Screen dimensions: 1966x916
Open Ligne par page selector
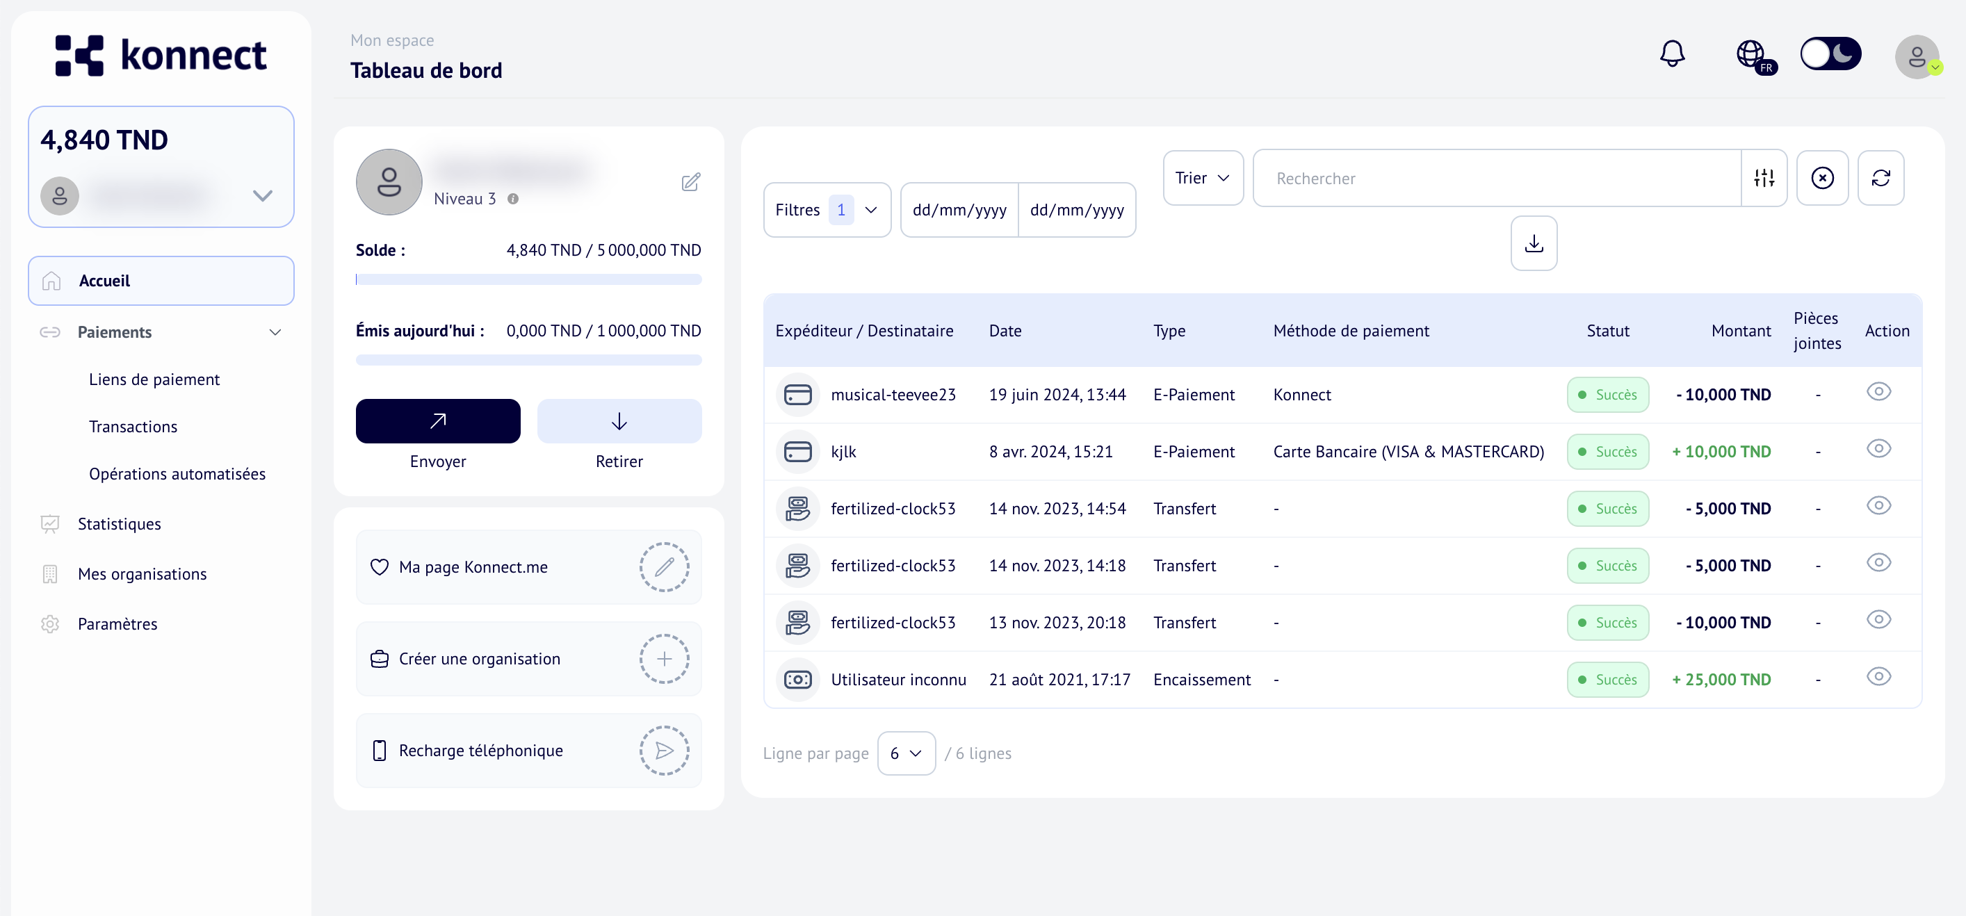906,753
